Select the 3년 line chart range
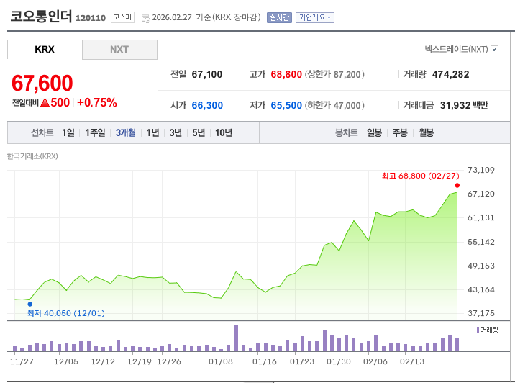The width and height of the screenshot is (515, 383). (x=176, y=132)
